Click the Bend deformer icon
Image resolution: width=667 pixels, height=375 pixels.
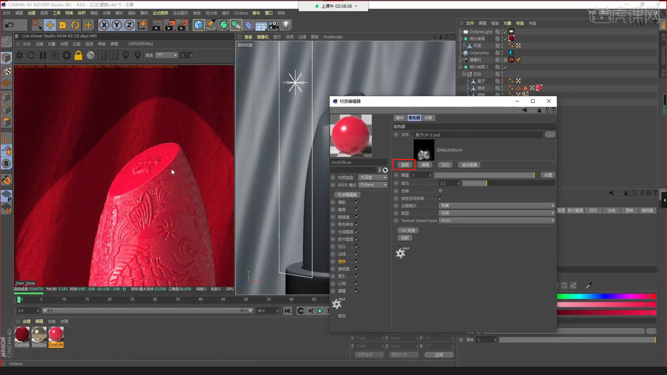249,25
